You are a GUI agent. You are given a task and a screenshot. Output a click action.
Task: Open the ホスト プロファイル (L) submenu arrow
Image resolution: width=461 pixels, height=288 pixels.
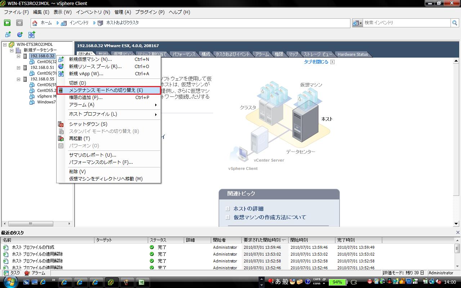click(156, 114)
